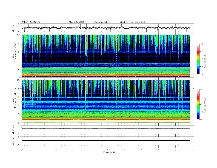
Task: Click the '8' kHz tick of ch.1 spectrogram
Action: [x=19, y=43]
